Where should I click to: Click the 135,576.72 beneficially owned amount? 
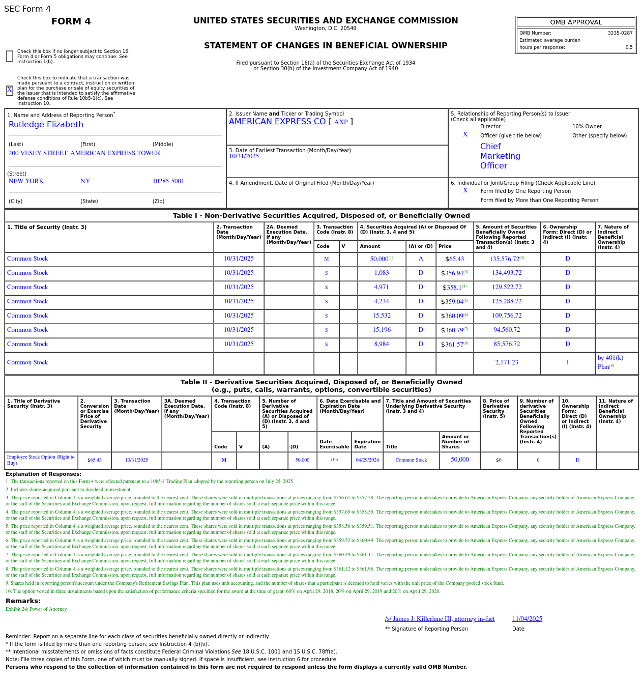click(x=504, y=259)
